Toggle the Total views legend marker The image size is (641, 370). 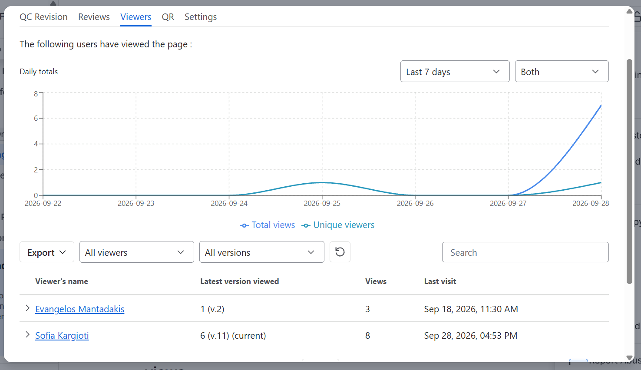[244, 225]
